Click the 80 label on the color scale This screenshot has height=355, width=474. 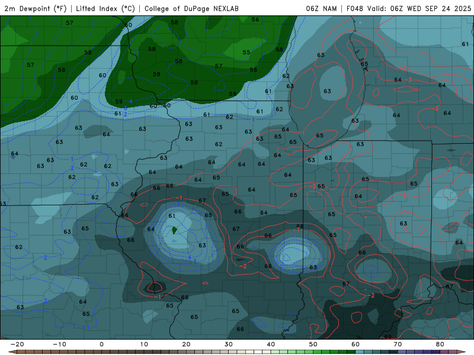(440, 344)
